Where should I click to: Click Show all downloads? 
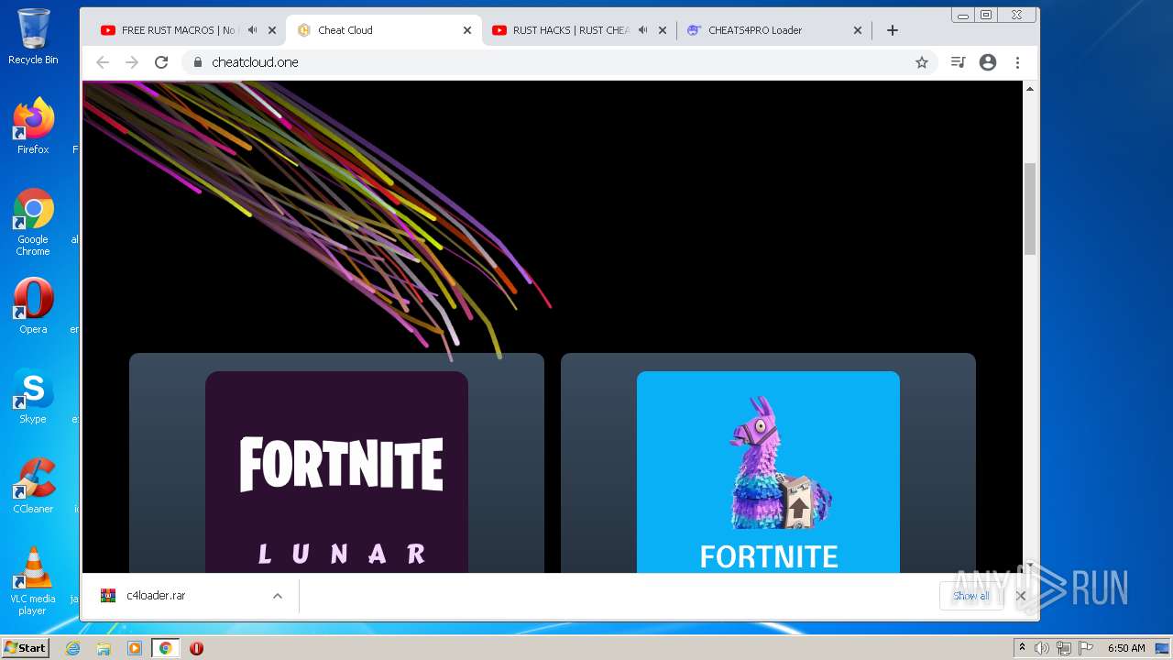[x=970, y=596]
